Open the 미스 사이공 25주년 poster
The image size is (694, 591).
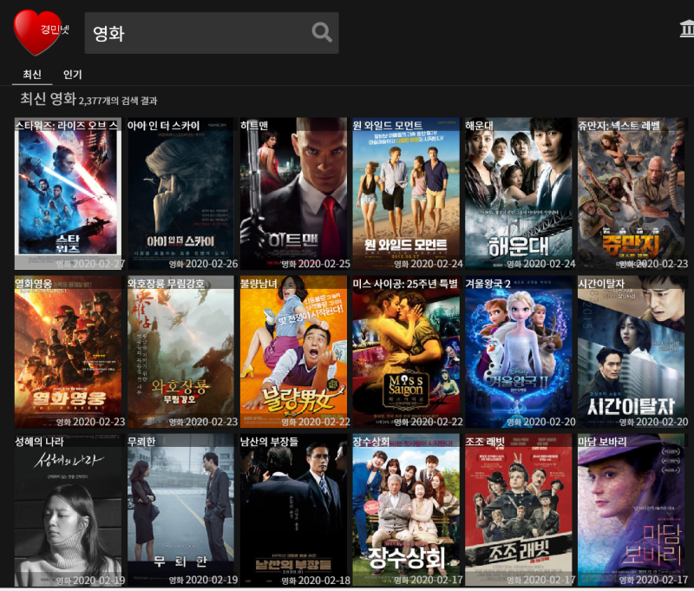406,352
